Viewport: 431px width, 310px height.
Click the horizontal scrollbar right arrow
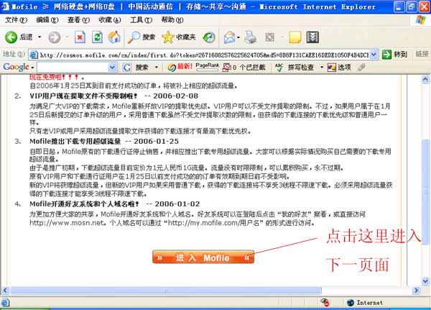click(x=416, y=290)
